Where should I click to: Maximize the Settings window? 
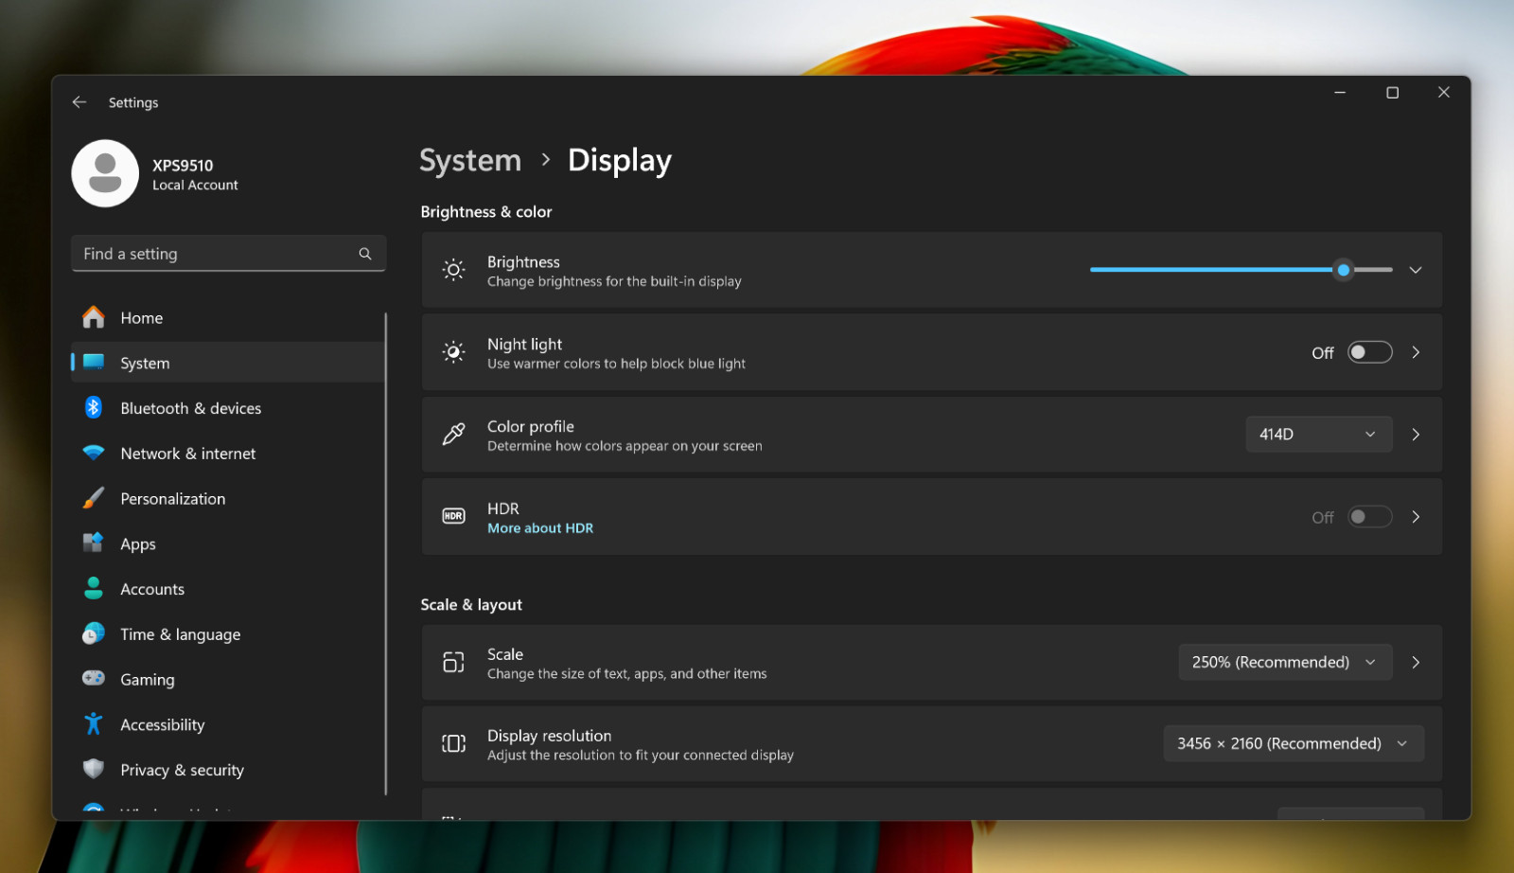click(x=1392, y=93)
